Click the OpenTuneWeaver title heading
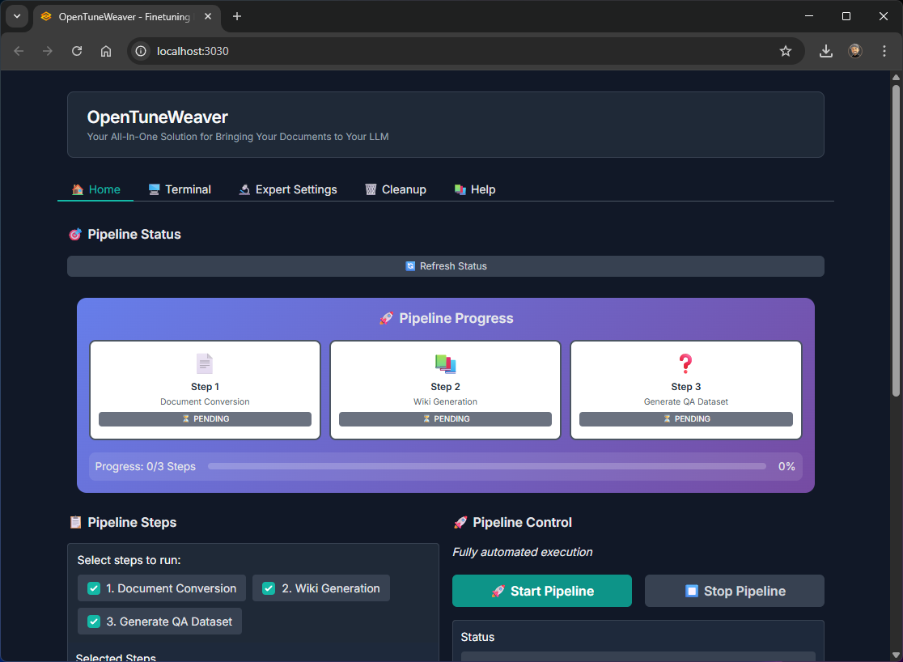The image size is (903, 662). coord(158,117)
